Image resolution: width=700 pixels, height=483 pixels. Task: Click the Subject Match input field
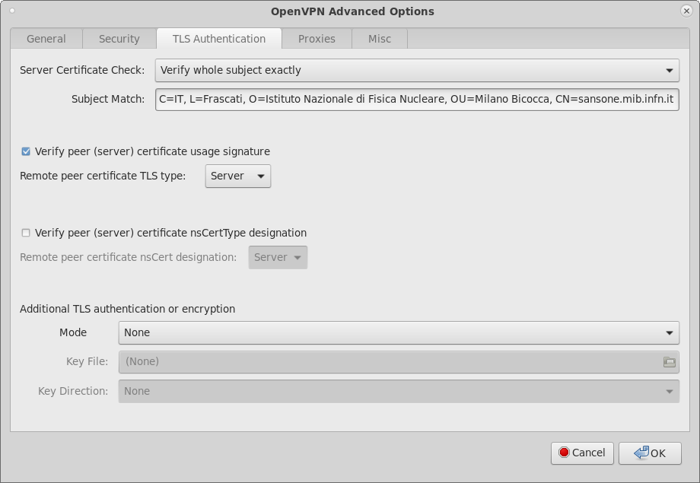(x=417, y=99)
